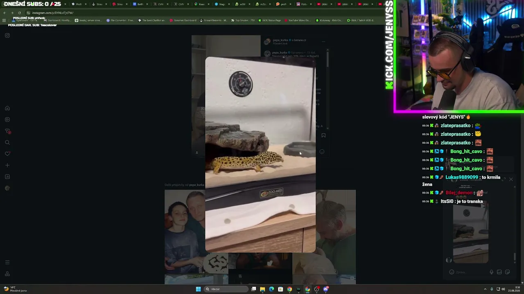The image size is (524, 294).
Task: Reload the Instagram page
Action: point(19,13)
